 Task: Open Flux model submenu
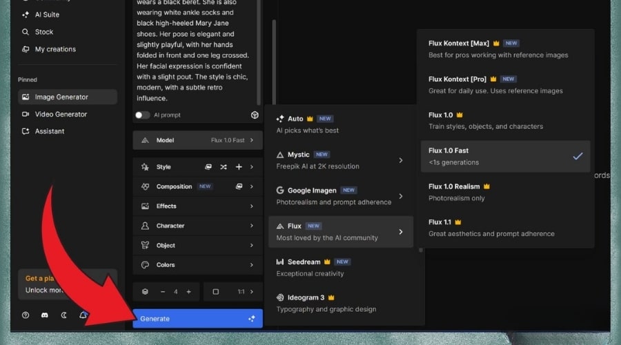[341, 232]
